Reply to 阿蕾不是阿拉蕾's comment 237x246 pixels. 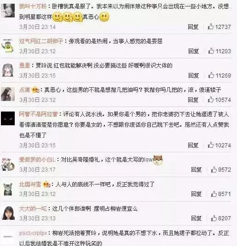click(x=193, y=145)
